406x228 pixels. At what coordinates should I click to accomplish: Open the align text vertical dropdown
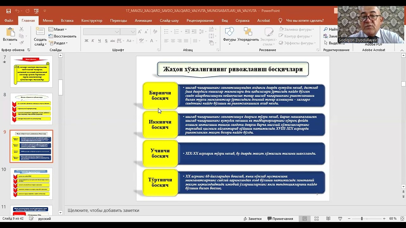(212, 36)
